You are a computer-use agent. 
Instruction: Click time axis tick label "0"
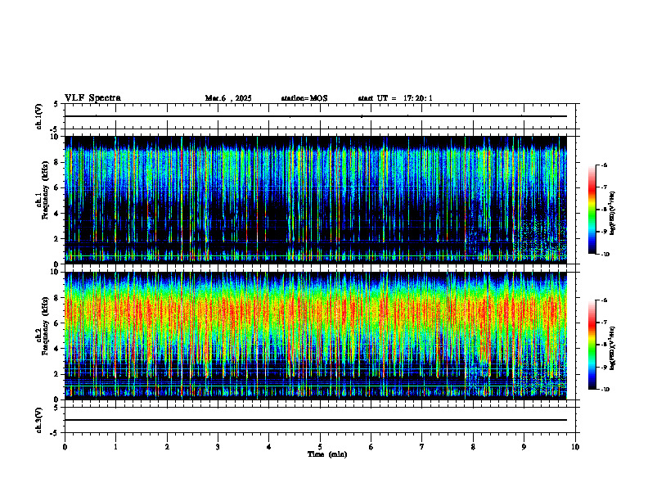click(65, 447)
